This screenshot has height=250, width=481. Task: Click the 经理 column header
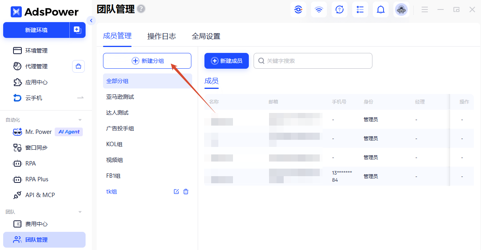coord(420,102)
